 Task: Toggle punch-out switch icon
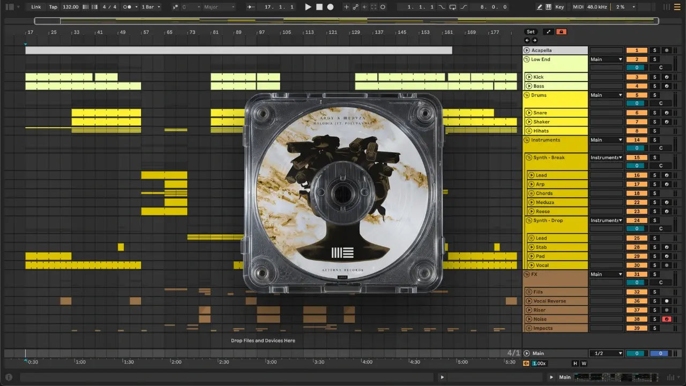tap(464, 7)
